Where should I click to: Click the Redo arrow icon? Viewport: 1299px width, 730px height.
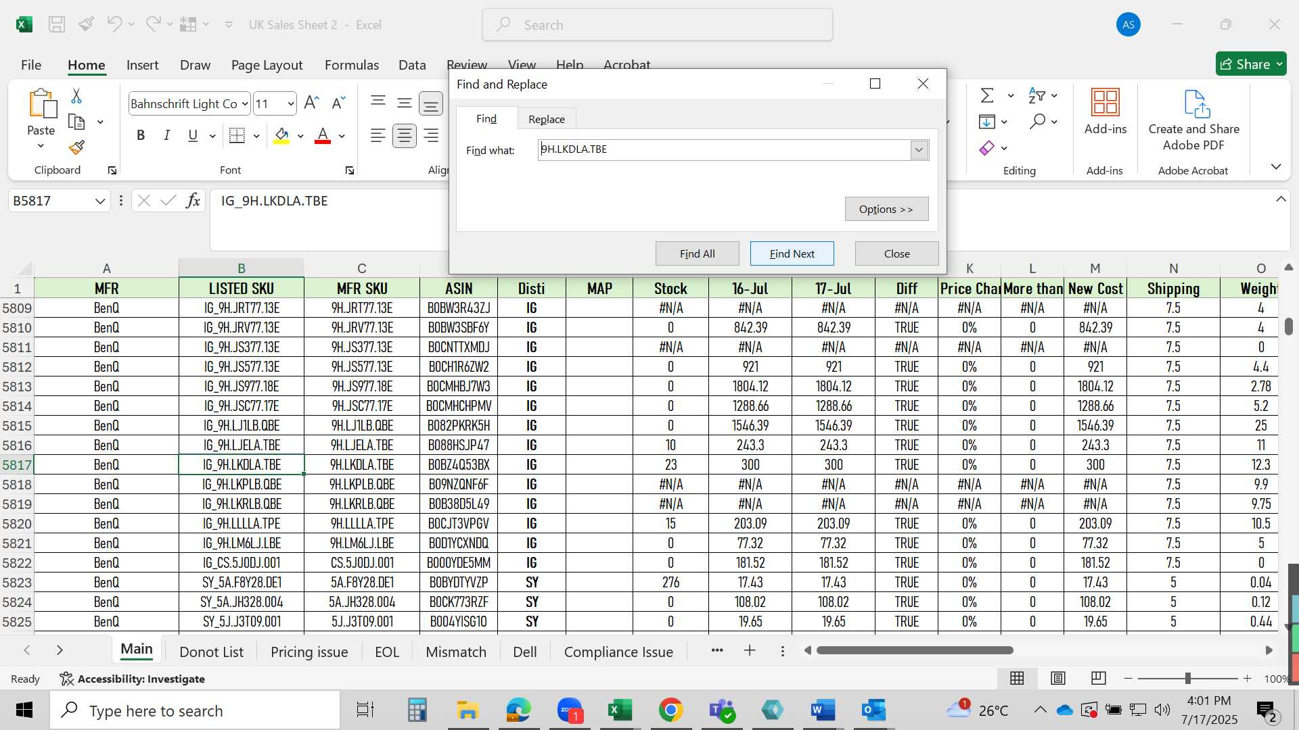[154, 24]
